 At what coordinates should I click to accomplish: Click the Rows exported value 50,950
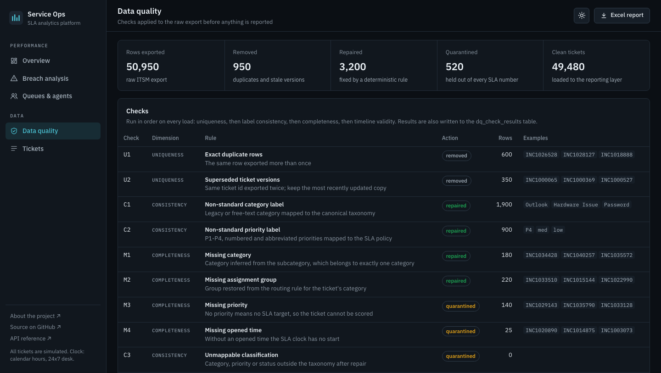tap(142, 67)
